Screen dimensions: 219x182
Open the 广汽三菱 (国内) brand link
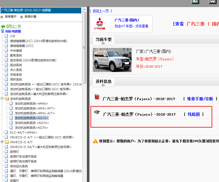pos(127,20)
